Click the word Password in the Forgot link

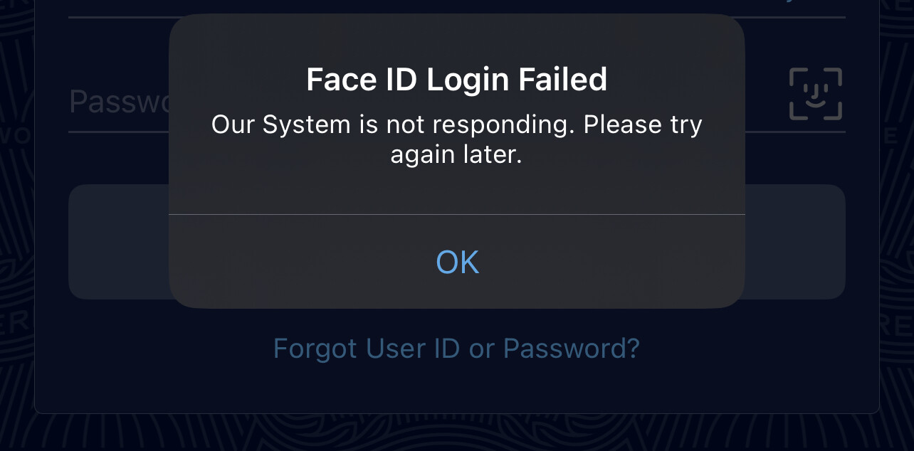571,349
